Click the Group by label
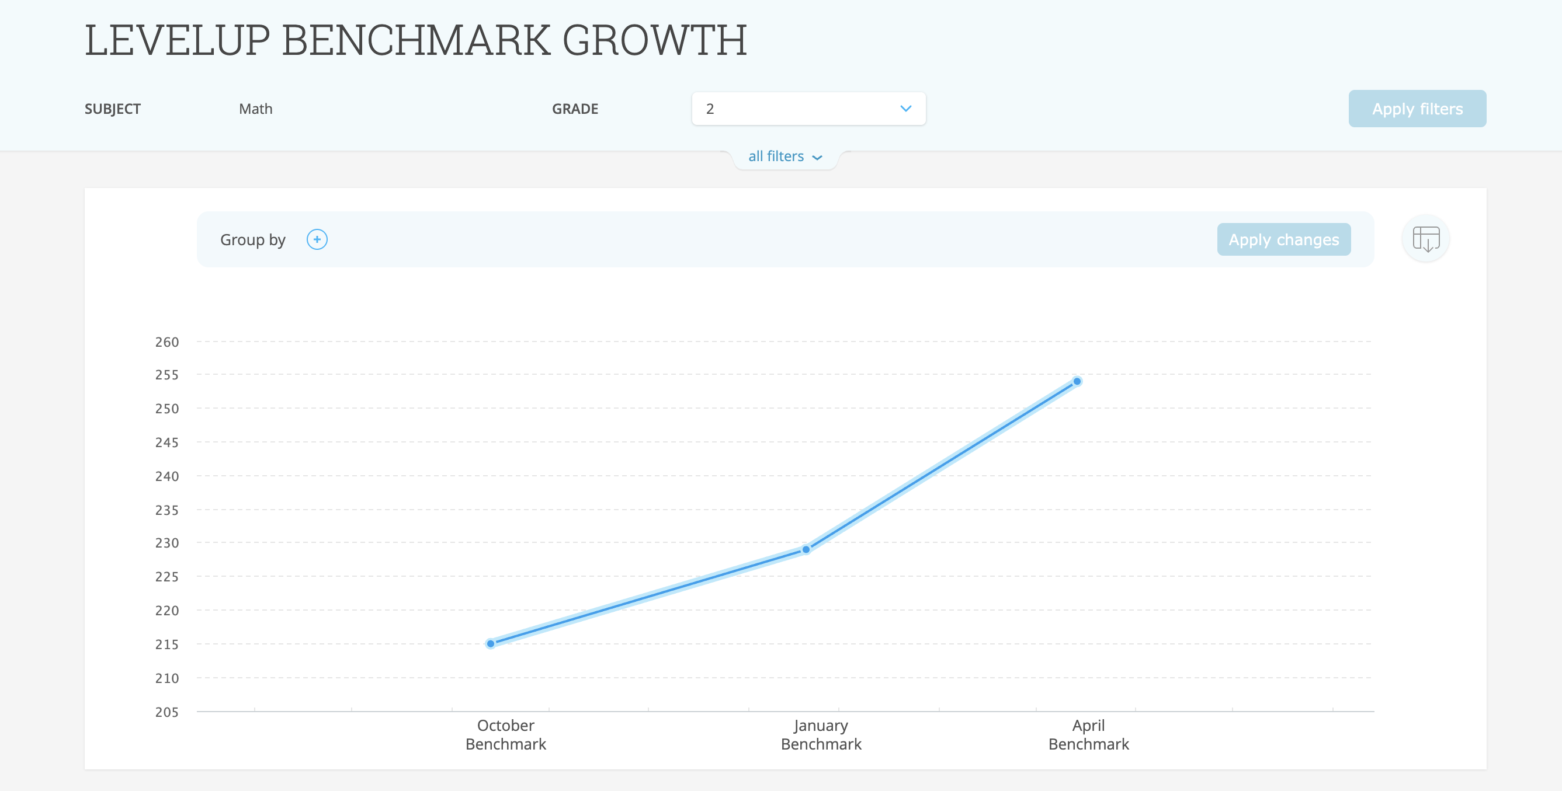 pyautogui.click(x=252, y=240)
